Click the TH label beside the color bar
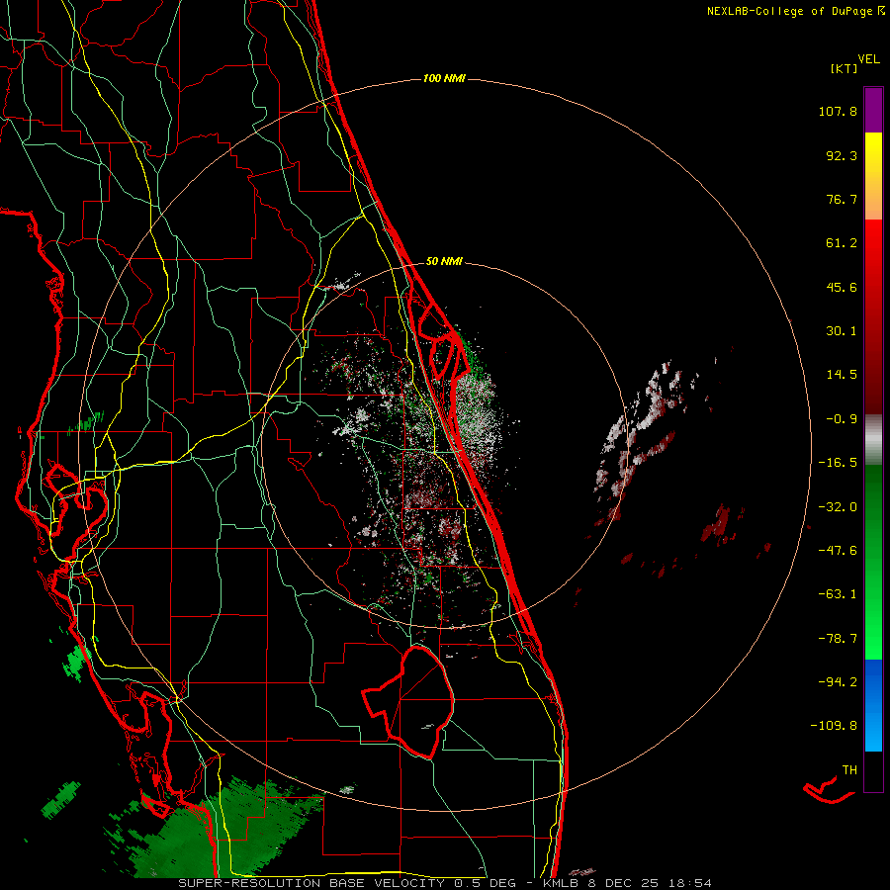890x890 pixels. click(x=849, y=770)
